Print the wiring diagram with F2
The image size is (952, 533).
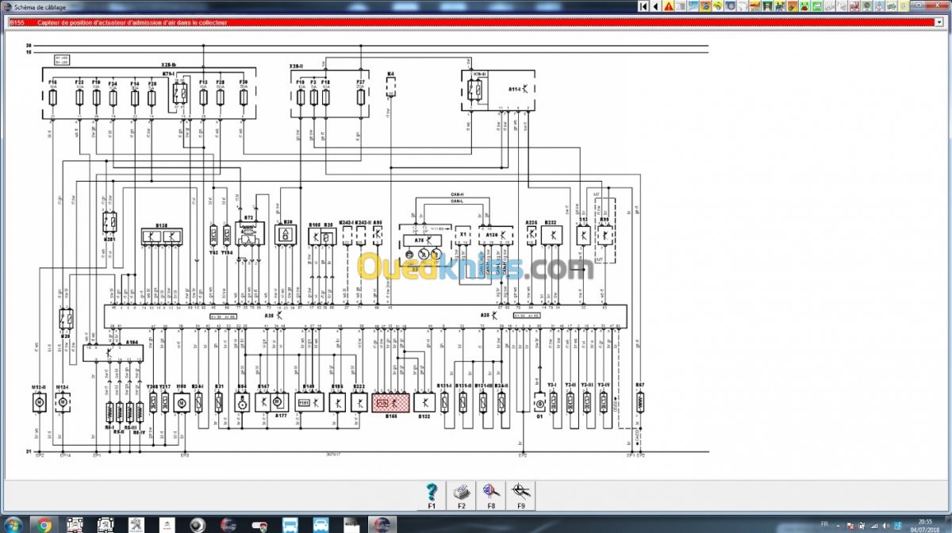461,496
